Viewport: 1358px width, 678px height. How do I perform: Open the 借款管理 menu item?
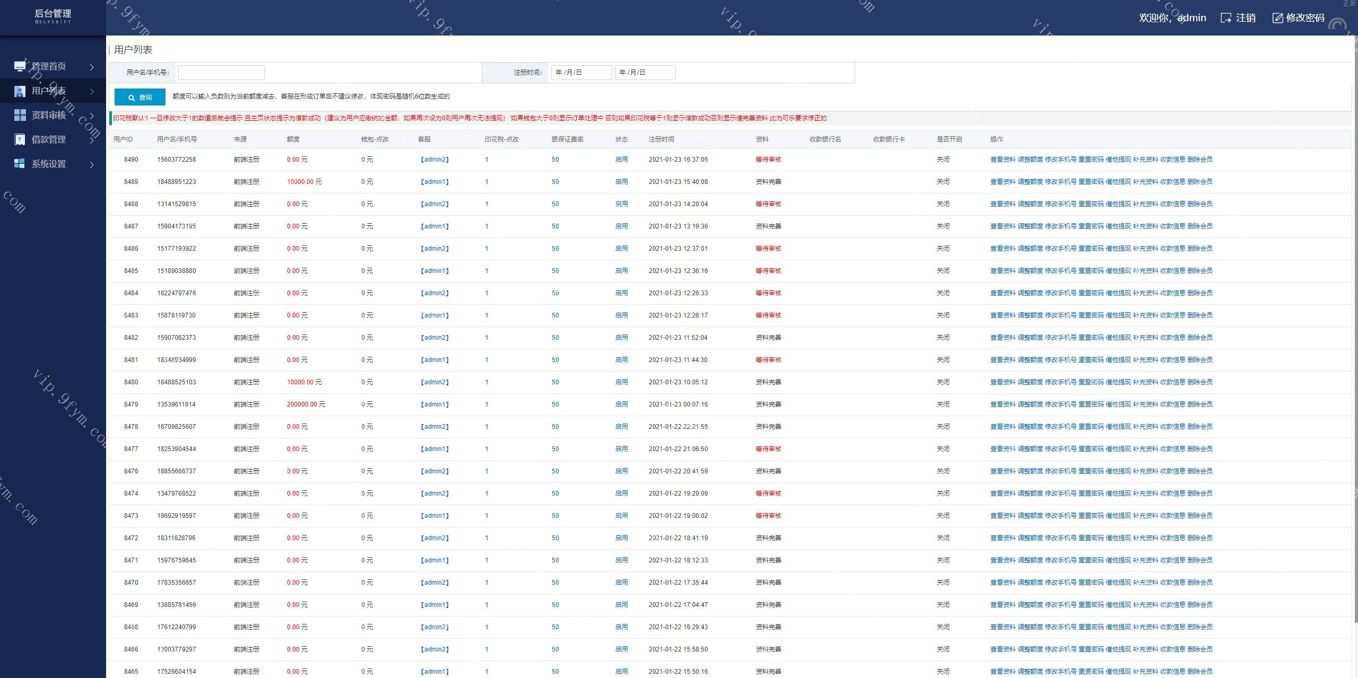click(x=49, y=139)
